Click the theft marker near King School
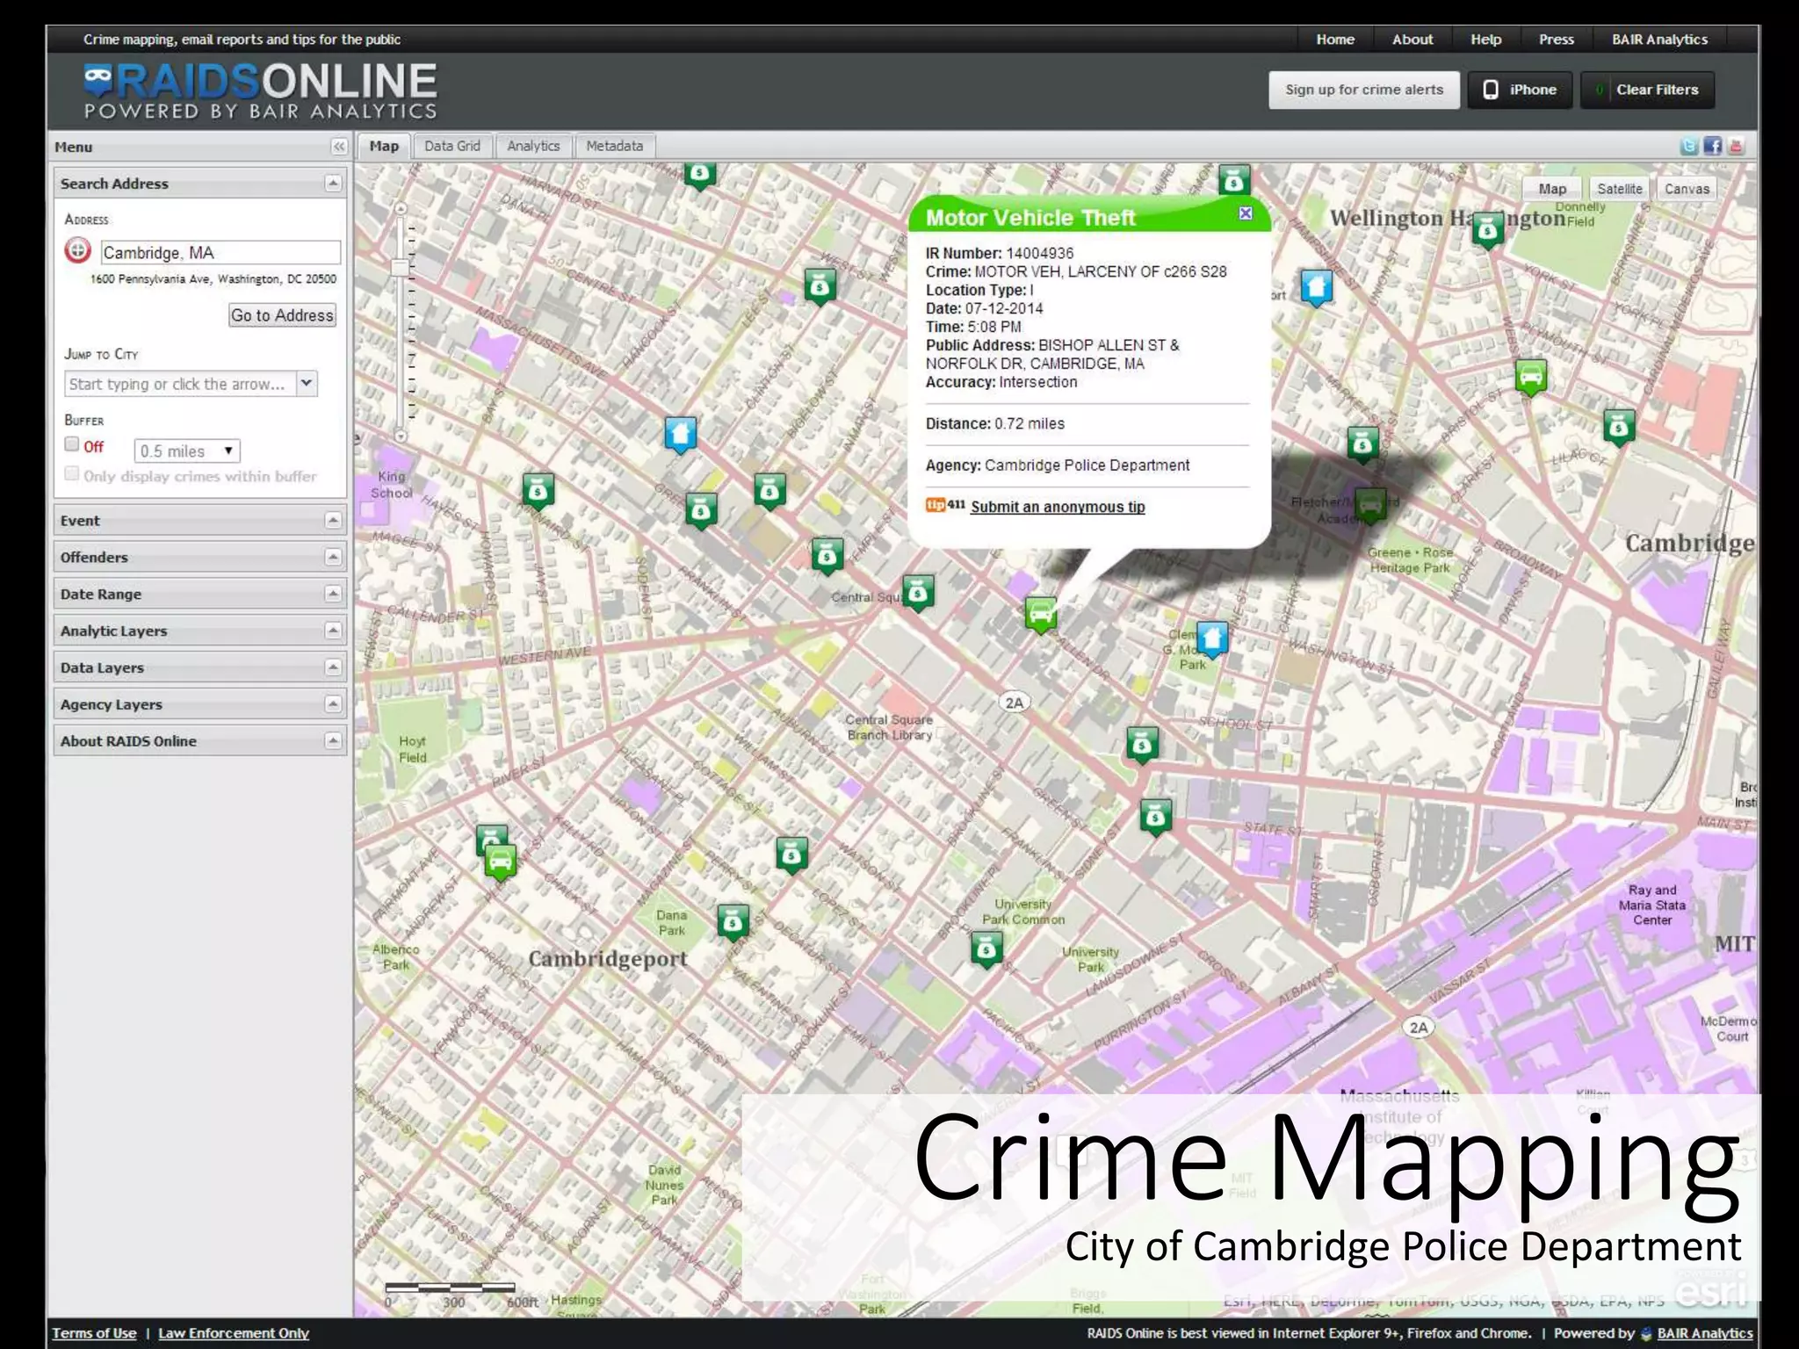 (538, 492)
